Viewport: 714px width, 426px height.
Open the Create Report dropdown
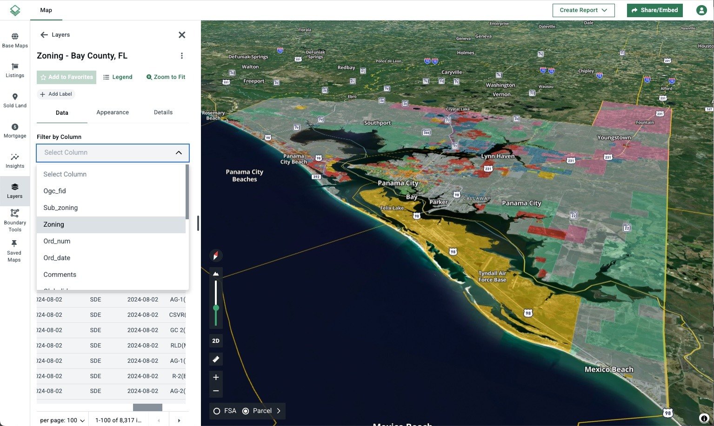(x=583, y=10)
